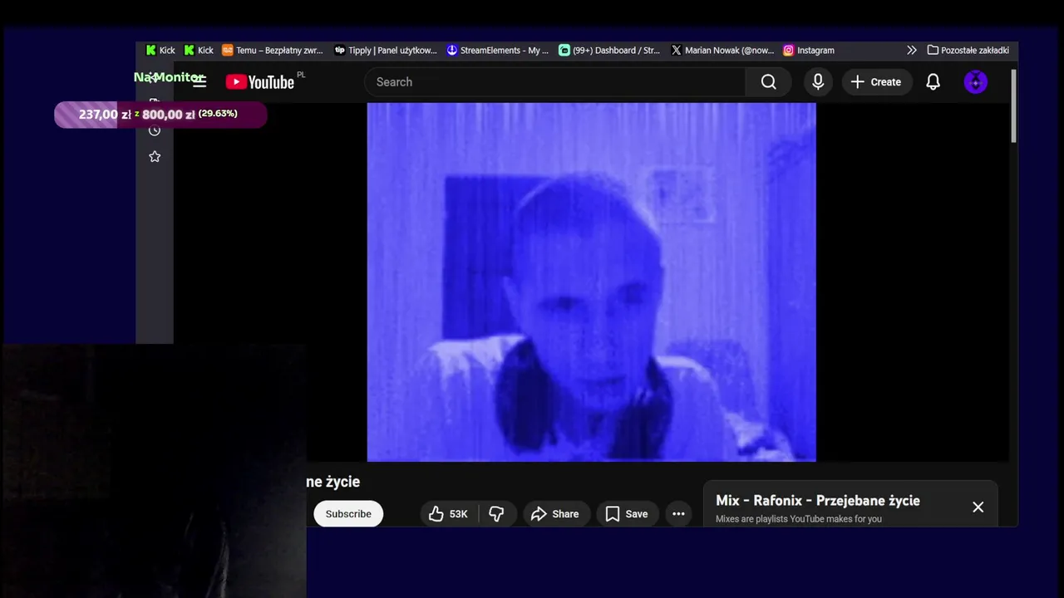Click the 800,00 zł donation goal bar

160,115
